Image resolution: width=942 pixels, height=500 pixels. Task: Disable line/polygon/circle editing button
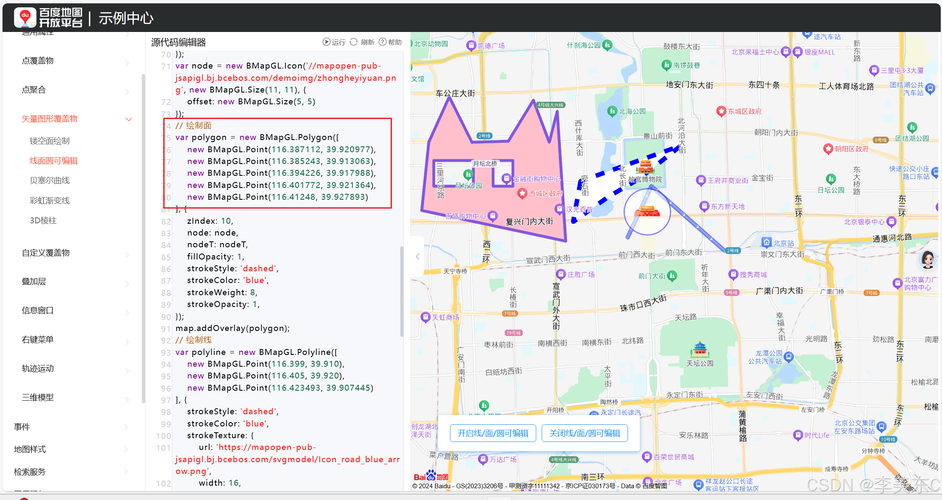point(585,433)
